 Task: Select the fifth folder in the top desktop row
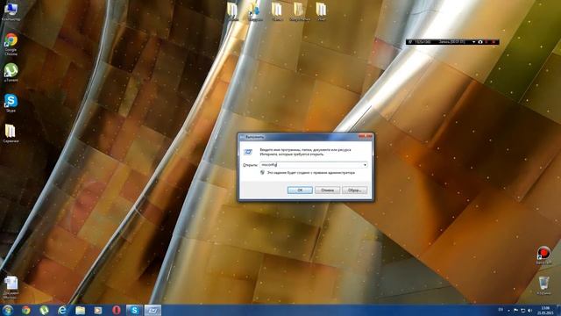(322, 11)
